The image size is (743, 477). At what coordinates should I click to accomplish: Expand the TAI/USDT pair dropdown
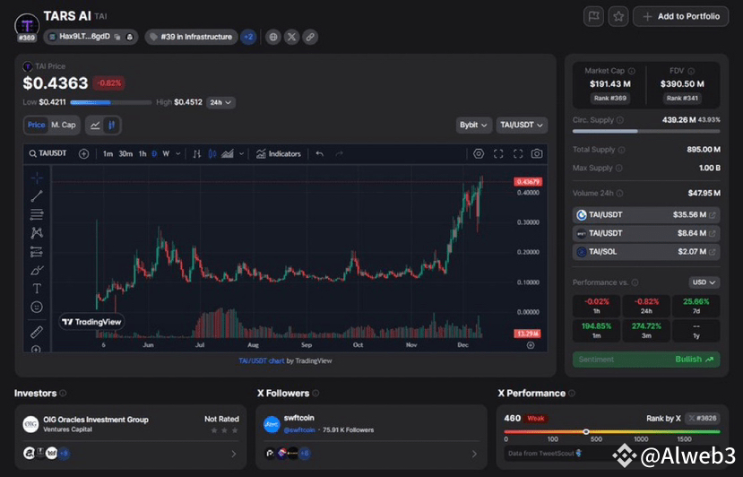click(520, 125)
